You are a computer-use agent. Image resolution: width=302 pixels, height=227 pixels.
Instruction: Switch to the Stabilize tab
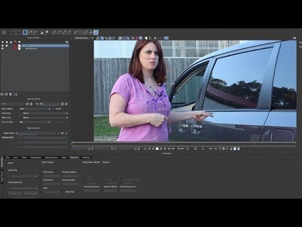tap(86, 157)
